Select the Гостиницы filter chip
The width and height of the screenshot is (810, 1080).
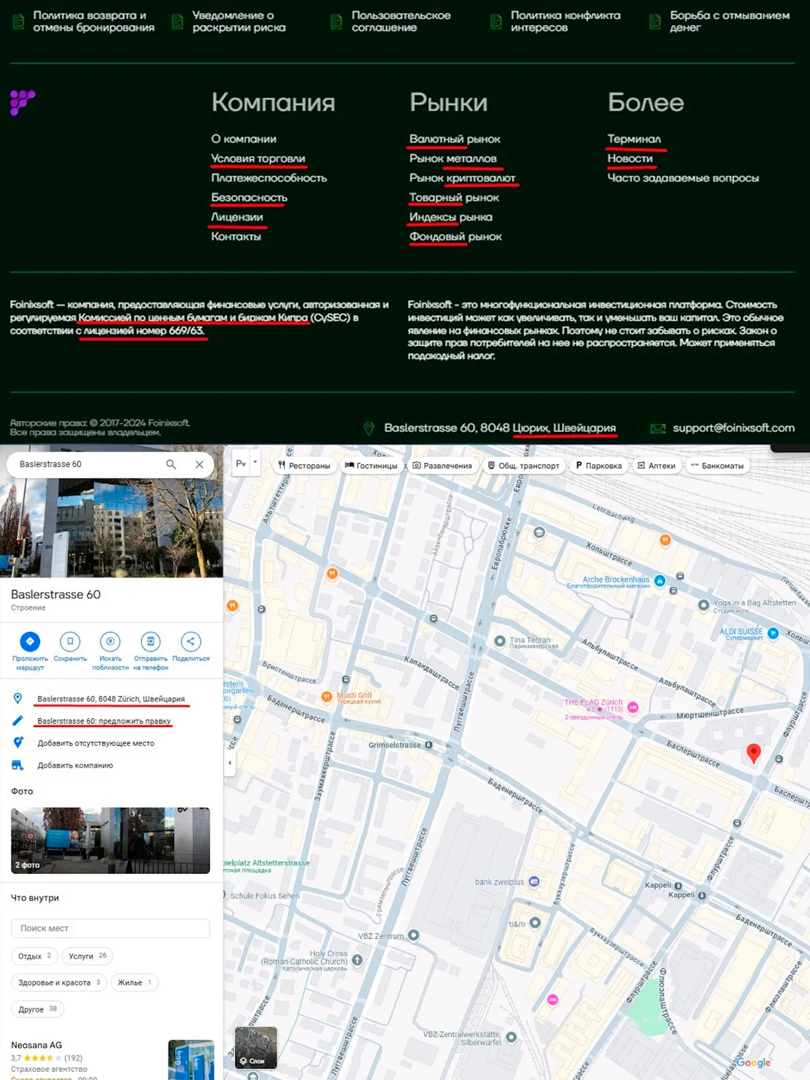click(x=372, y=466)
